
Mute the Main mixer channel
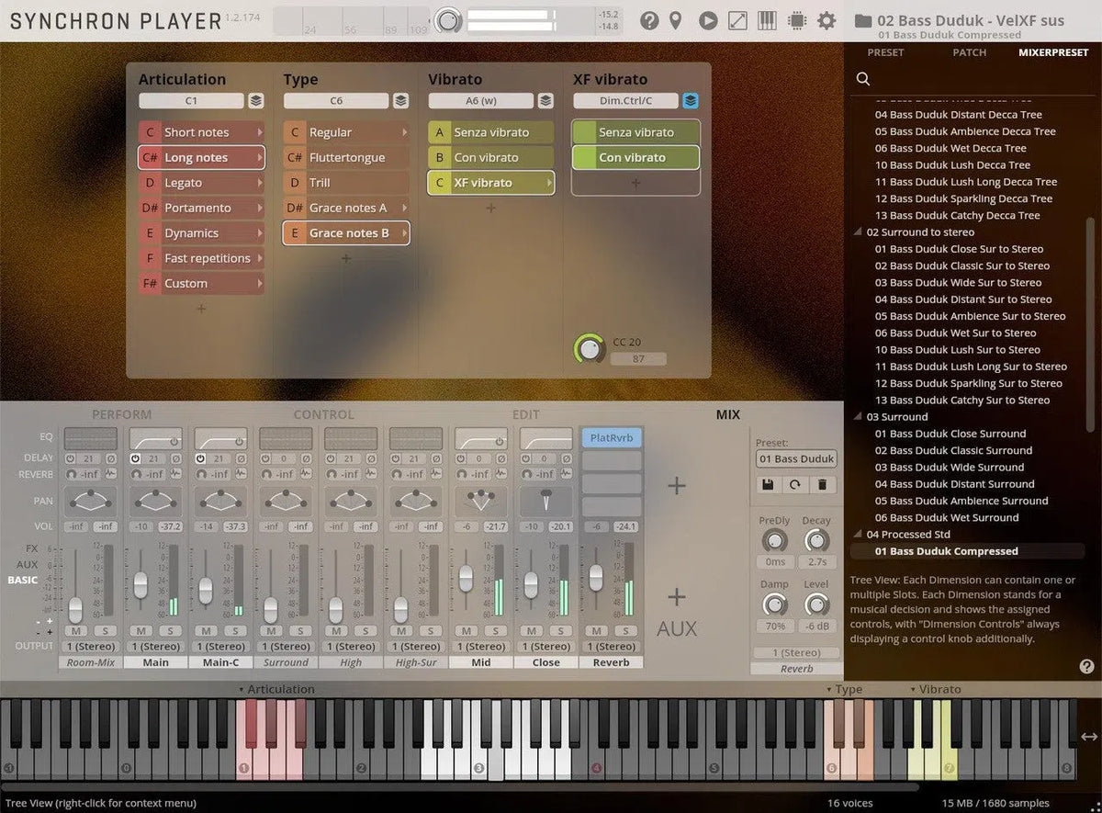pos(141,630)
